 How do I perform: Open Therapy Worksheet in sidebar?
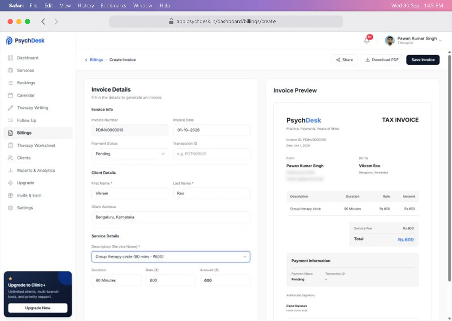(36, 145)
